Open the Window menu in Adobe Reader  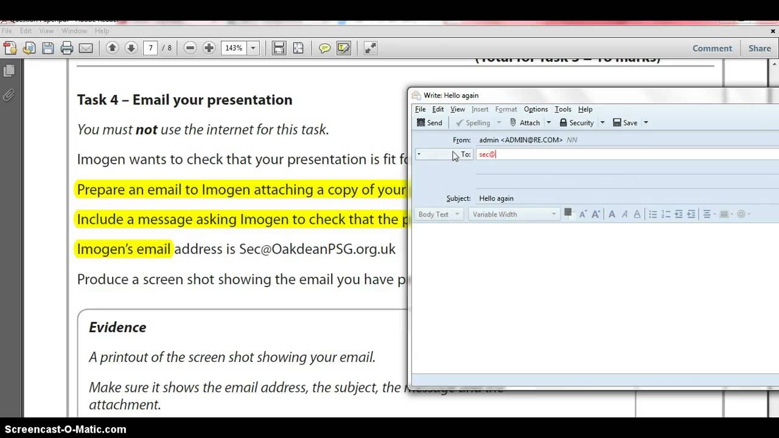coord(74,31)
